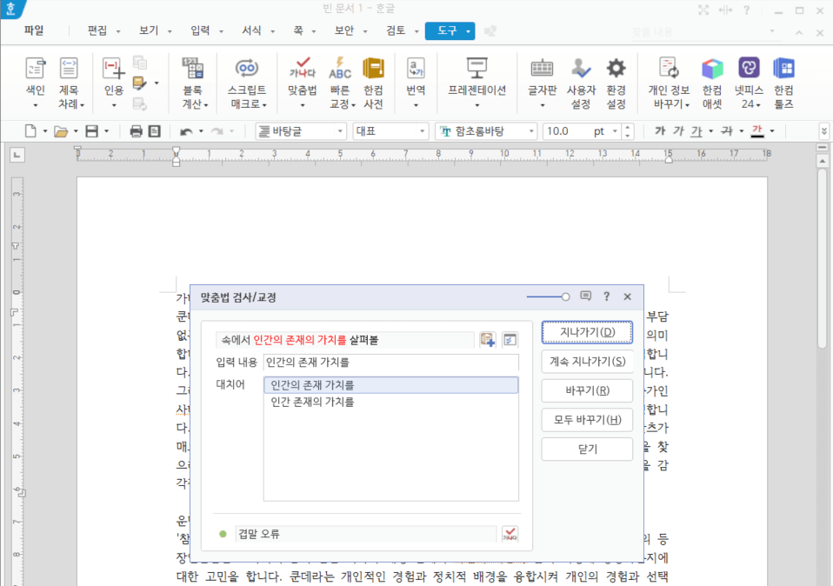Click the 바꾸기(R) button
Image resolution: width=833 pixels, height=586 pixels.
pos(587,390)
